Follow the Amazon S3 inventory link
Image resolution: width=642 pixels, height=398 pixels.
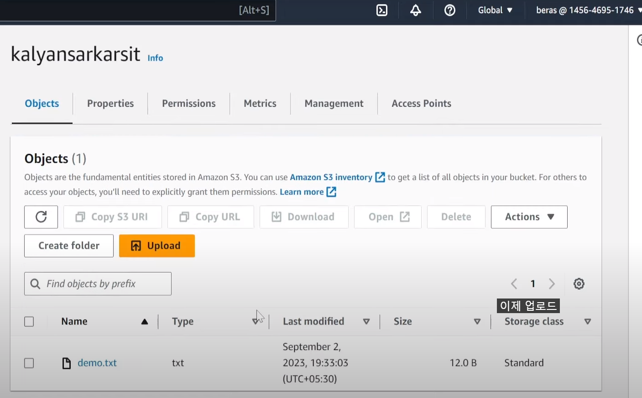coord(331,177)
